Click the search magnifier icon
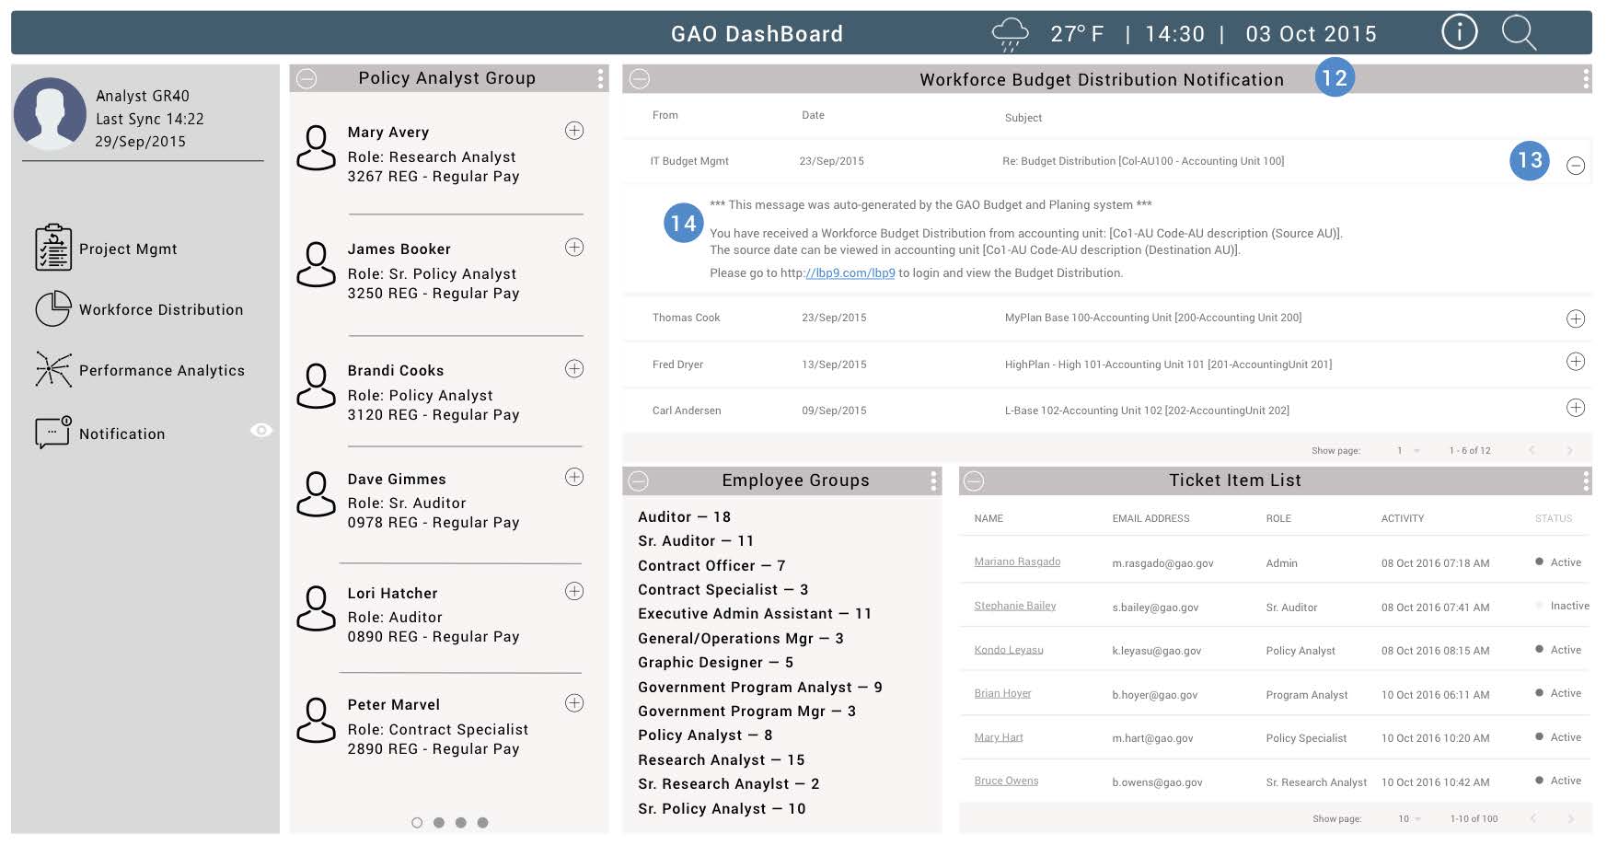1607x845 pixels. 1519,33
